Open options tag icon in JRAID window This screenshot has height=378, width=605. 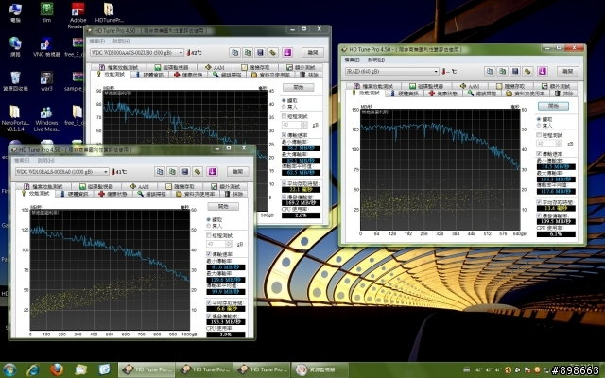click(527, 72)
